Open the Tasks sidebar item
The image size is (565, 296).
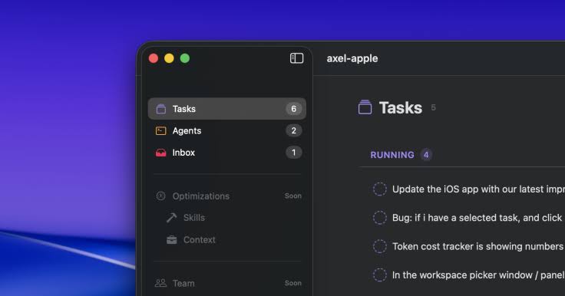[227, 109]
